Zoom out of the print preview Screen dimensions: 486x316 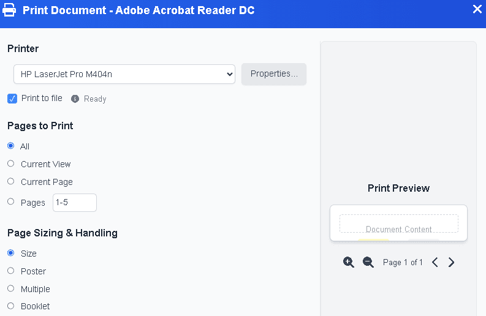368,262
